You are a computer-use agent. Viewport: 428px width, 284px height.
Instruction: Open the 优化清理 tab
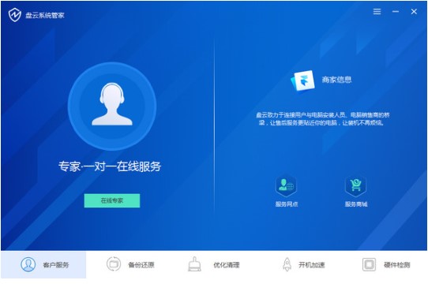(214, 264)
